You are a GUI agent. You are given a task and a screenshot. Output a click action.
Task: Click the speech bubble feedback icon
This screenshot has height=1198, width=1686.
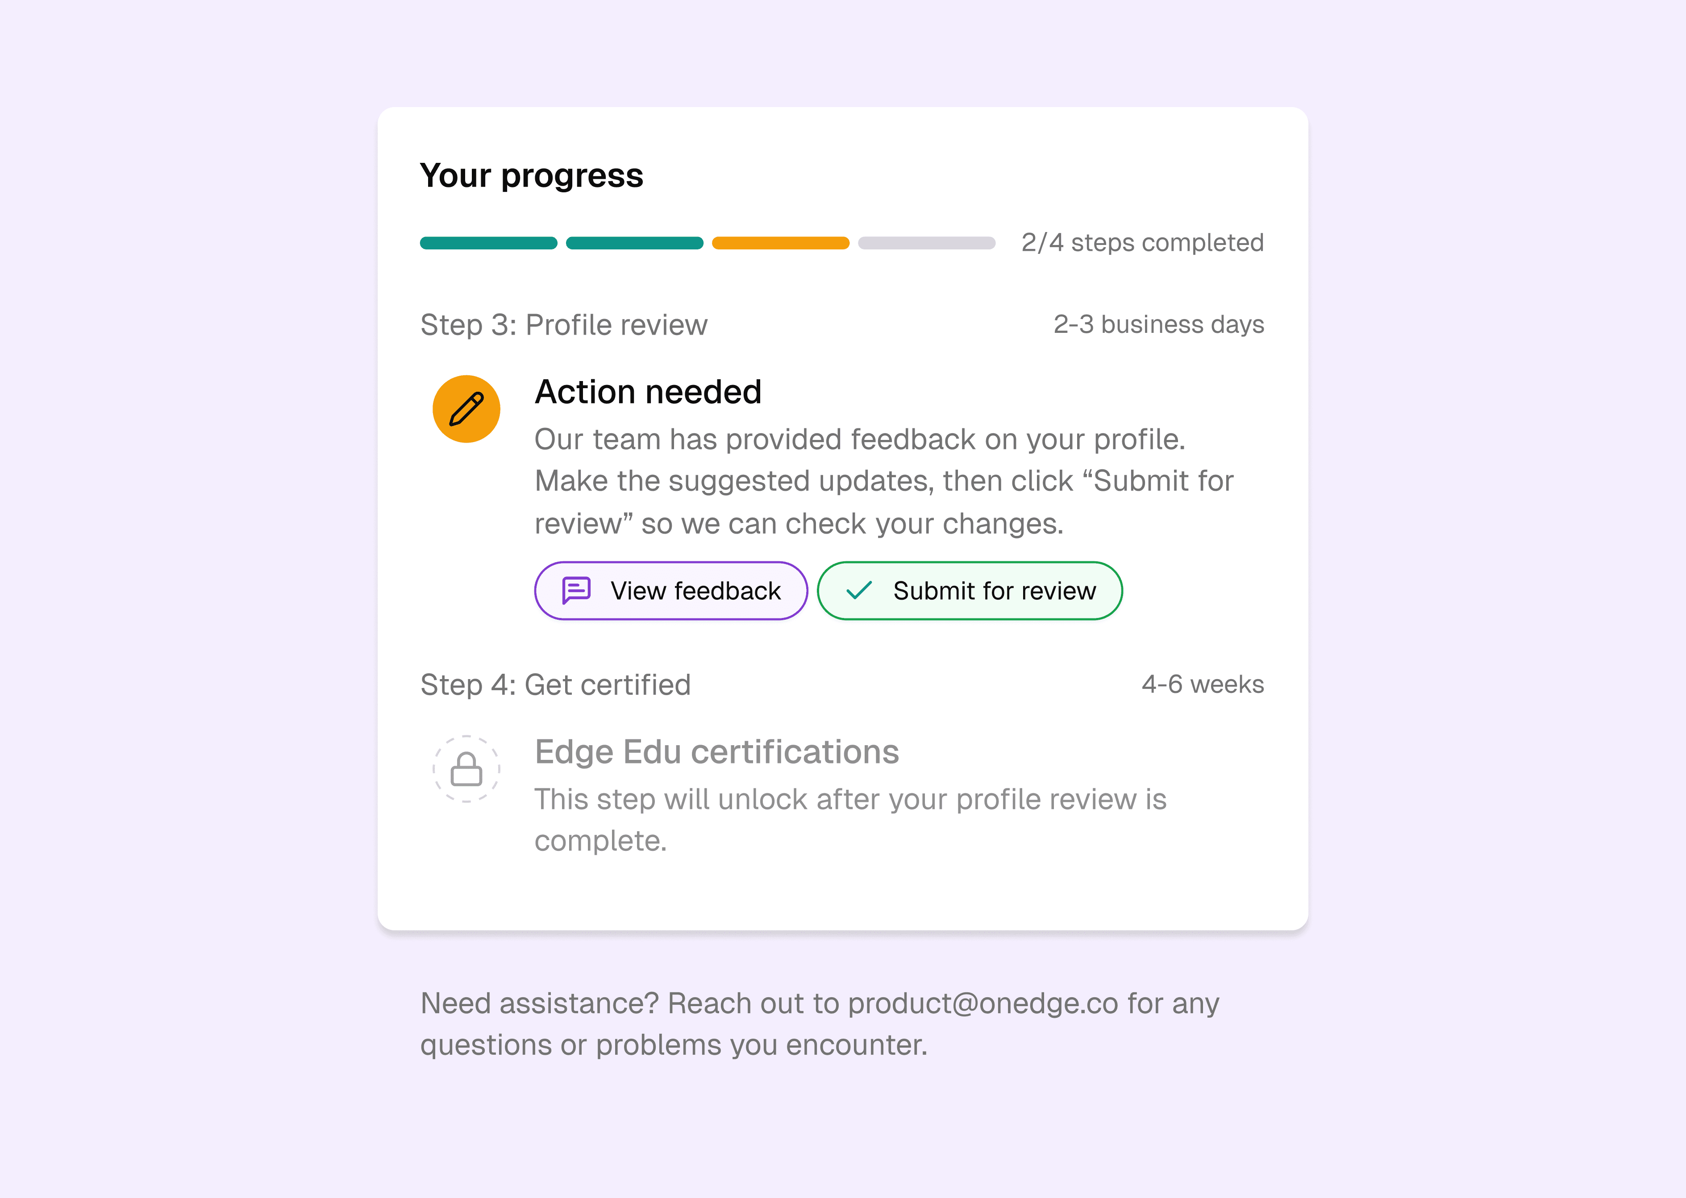click(576, 590)
